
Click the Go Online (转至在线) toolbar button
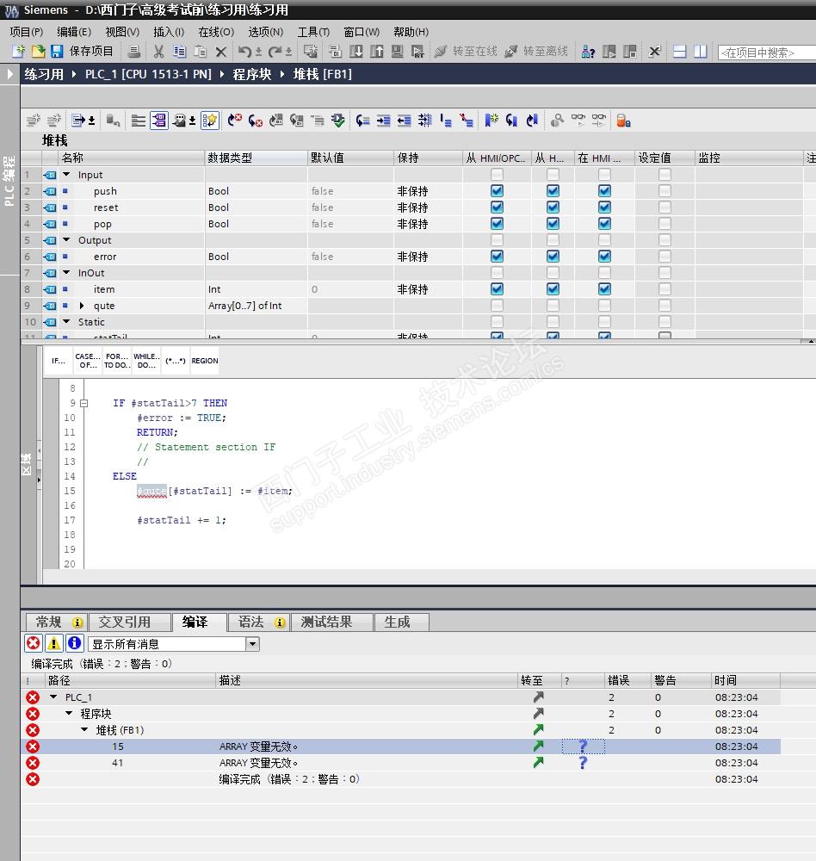coord(466,52)
